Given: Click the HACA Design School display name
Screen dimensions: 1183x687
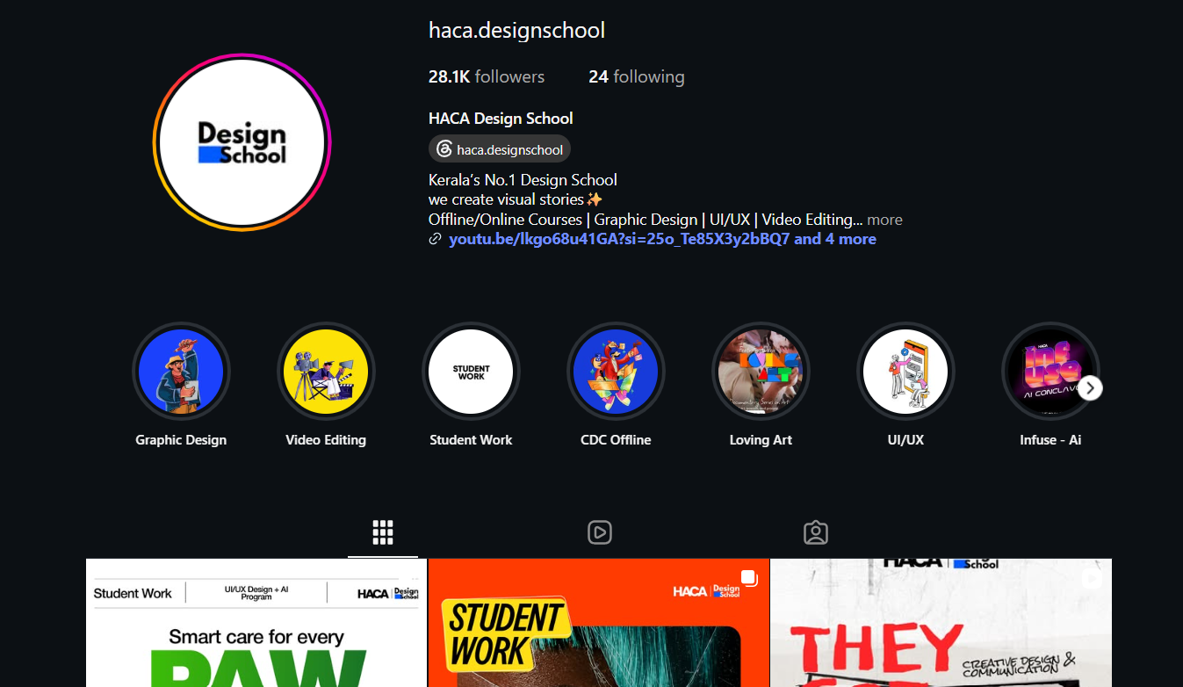Looking at the screenshot, I should pyautogui.click(x=501, y=119).
